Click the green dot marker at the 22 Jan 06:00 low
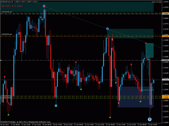 110,117
